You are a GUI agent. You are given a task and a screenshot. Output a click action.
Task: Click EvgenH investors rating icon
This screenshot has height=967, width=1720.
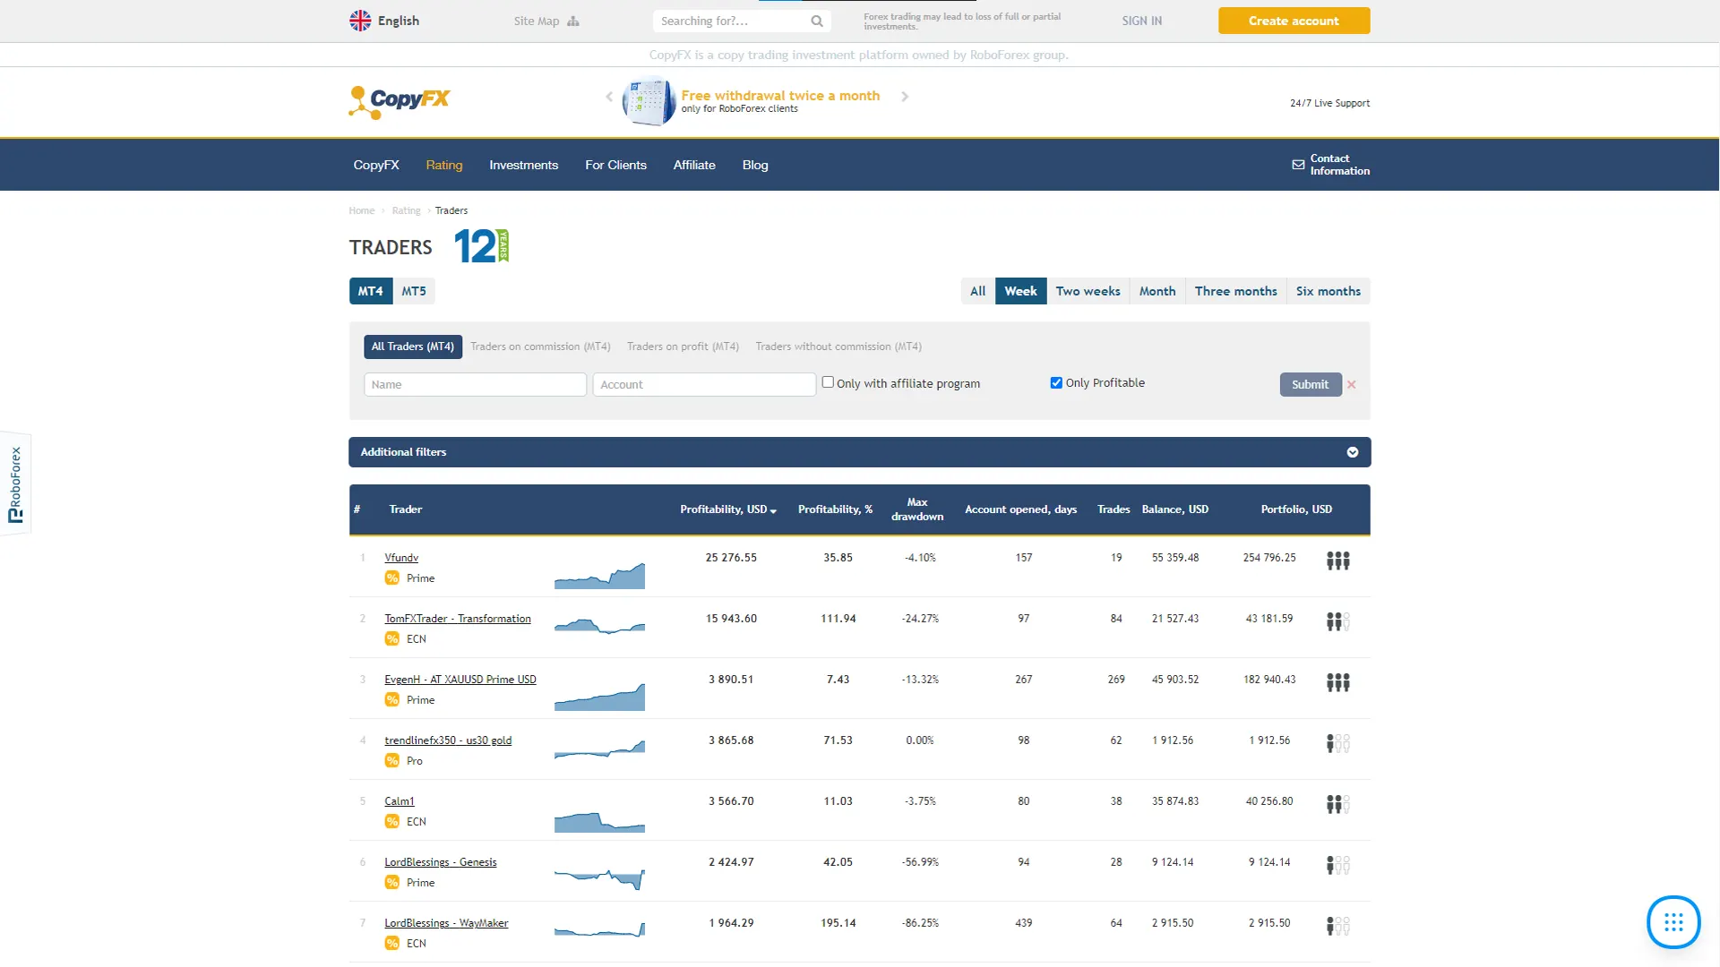pos(1338,682)
